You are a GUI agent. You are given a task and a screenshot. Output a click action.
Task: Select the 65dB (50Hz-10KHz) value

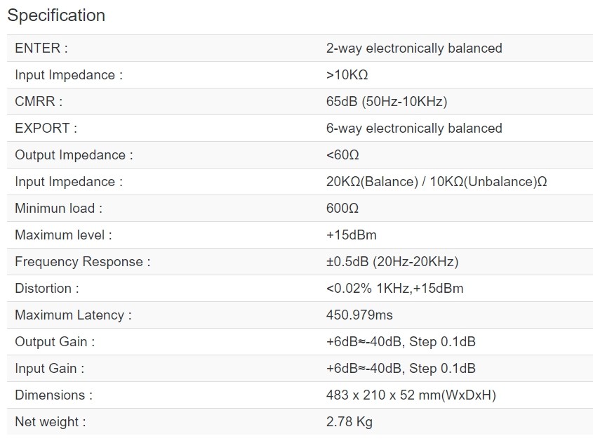[387, 102]
